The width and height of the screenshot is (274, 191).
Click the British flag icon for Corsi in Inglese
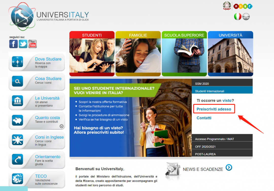pos(18,140)
